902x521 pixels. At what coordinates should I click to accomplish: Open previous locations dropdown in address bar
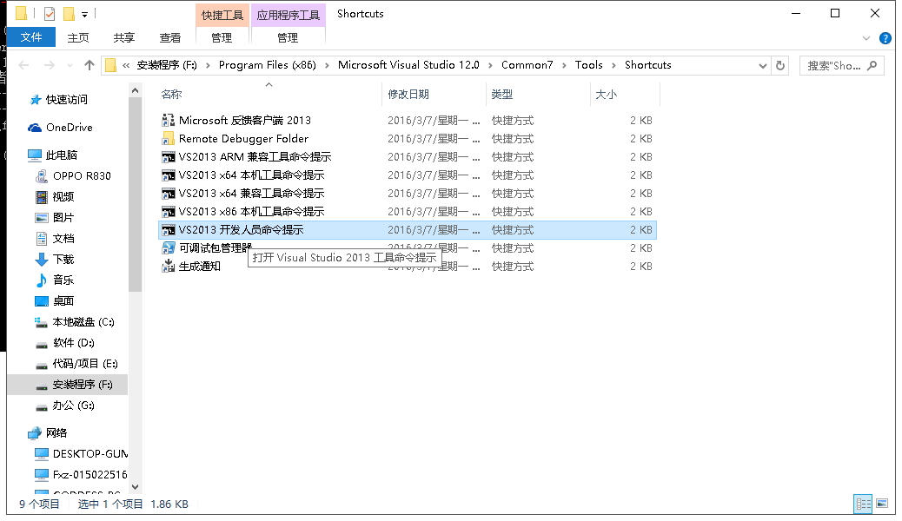coord(763,65)
